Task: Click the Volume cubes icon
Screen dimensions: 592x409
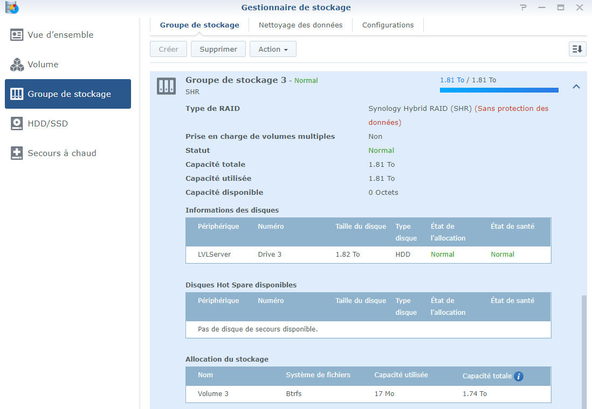Action: tap(17, 65)
